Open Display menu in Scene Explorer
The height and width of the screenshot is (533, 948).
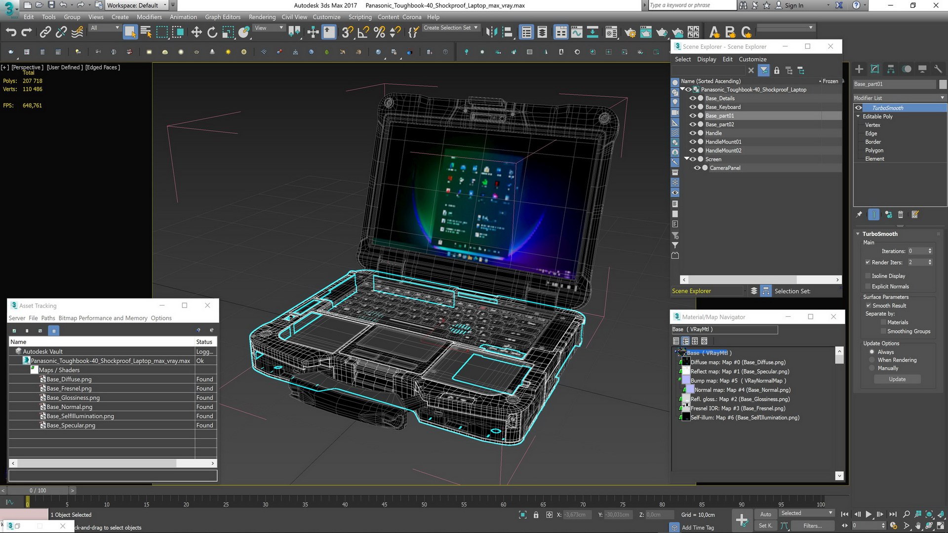[707, 59]
